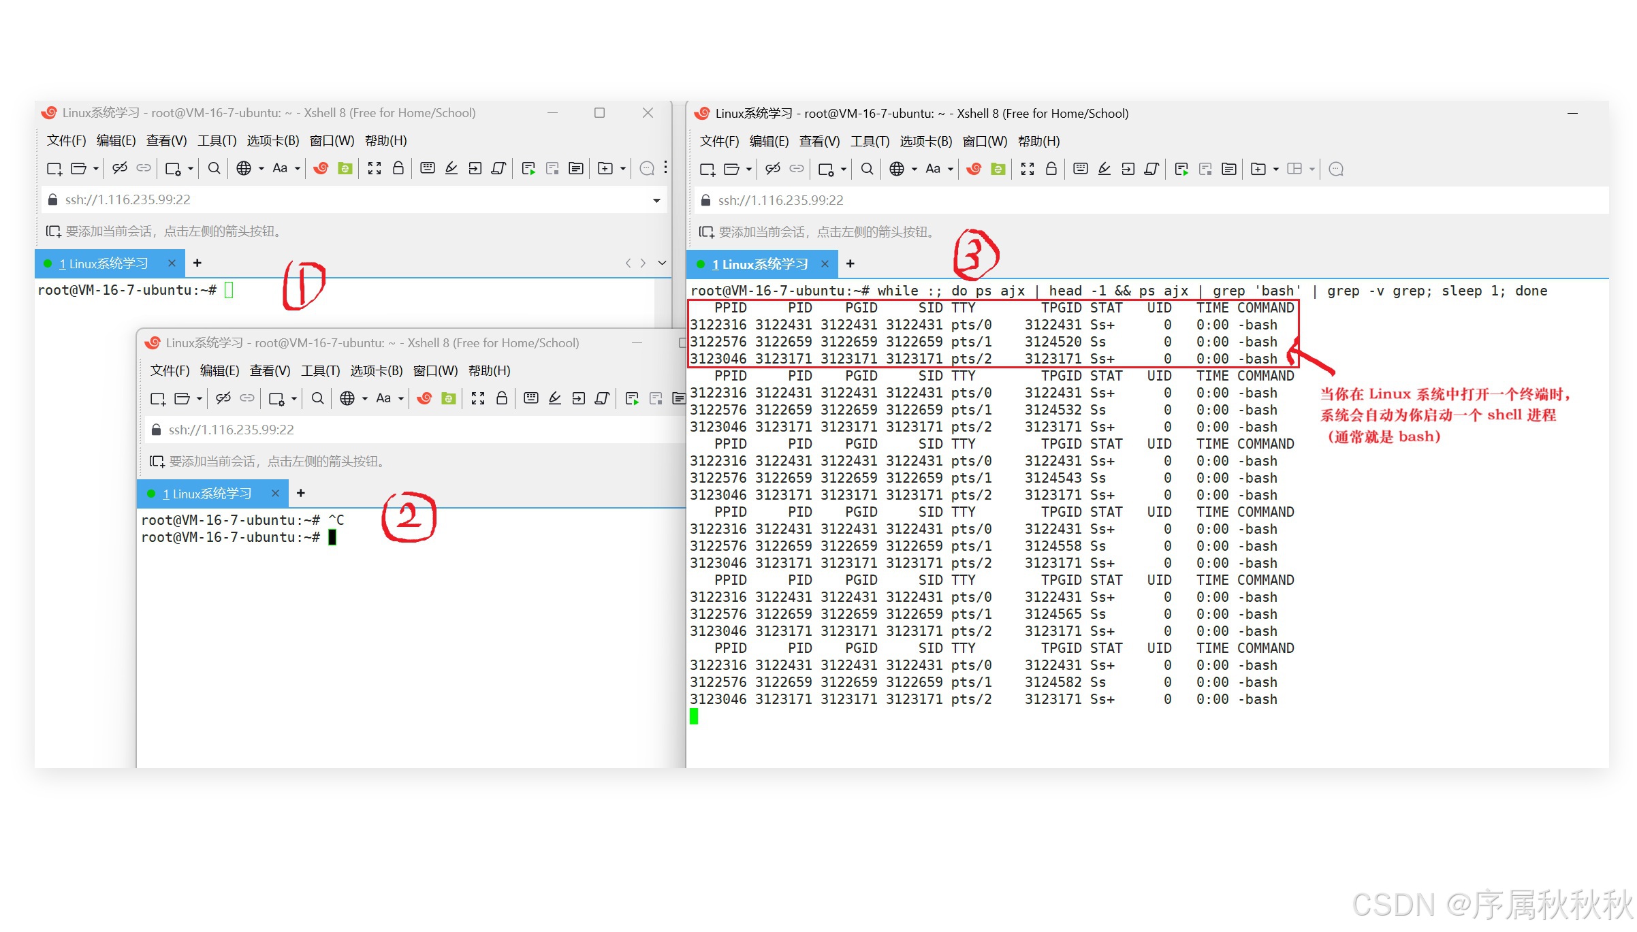Screen dimensions: 1637x932
Task: Click the keyboard icon in window annotated 1
Action: point(428,169)
